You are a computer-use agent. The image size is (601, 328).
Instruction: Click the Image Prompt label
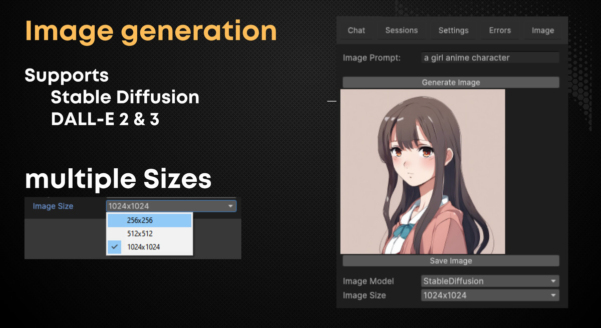[372, 58]
